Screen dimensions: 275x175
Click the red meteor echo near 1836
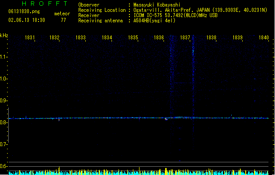tap(166, 119)
